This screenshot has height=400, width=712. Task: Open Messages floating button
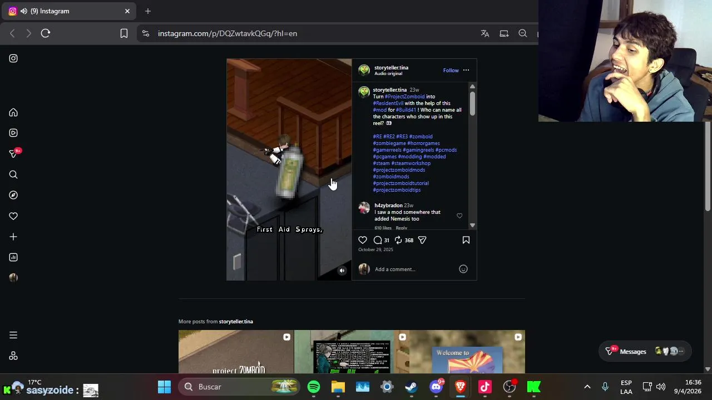click(x=645, y=351)
